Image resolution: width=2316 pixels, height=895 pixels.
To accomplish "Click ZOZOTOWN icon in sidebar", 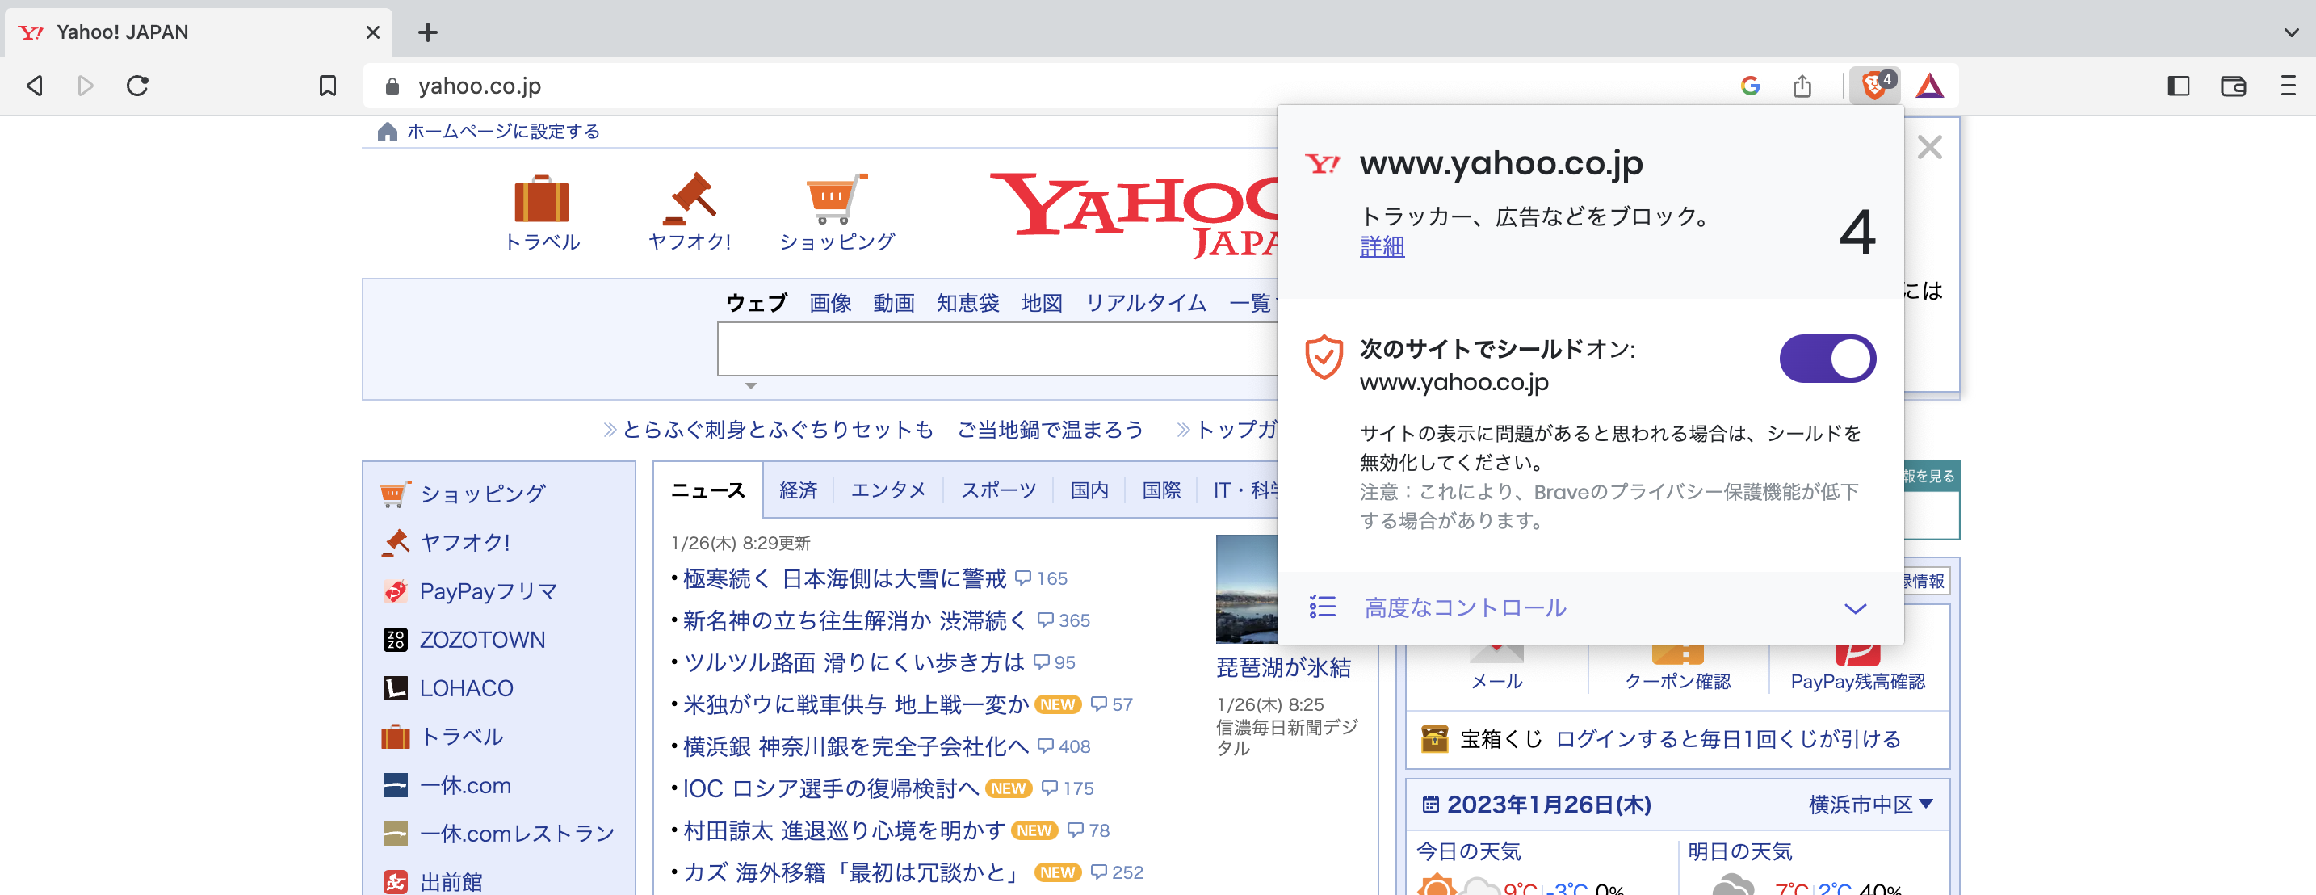I will click(x=396, y=640).
